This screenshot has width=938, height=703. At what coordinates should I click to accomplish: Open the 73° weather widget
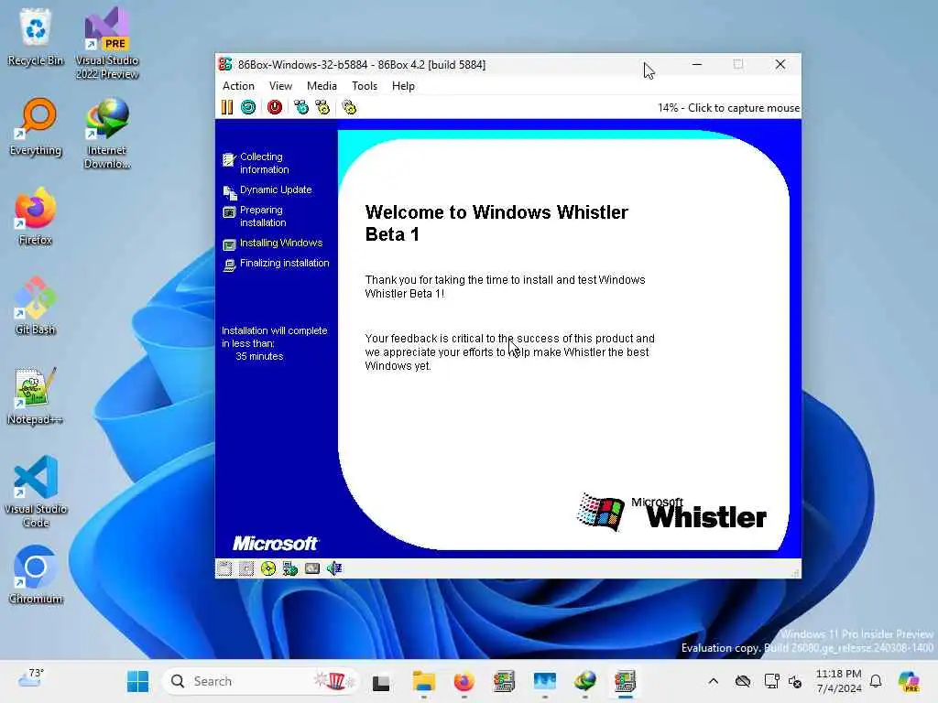(x=30, y=679)
